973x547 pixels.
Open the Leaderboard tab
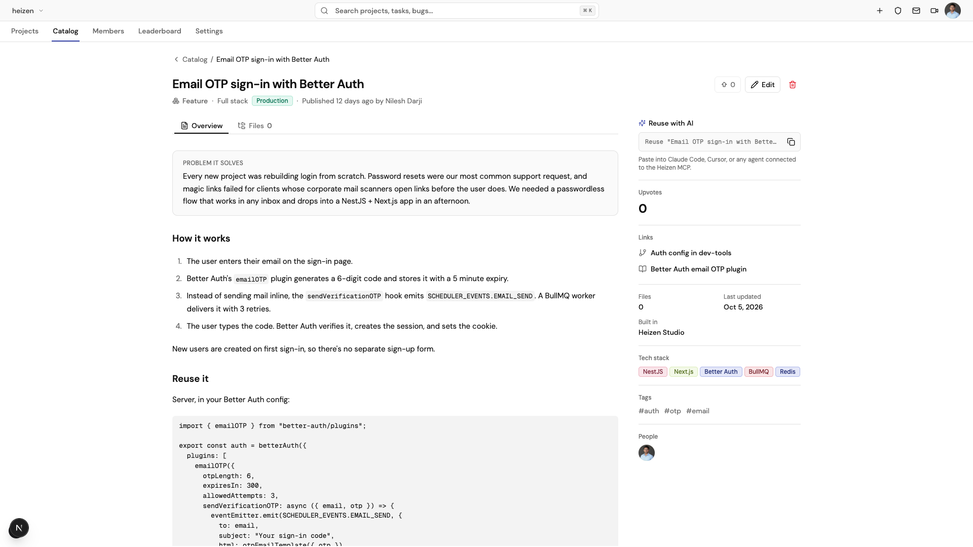pyautogui.click(x=160, y=31)
